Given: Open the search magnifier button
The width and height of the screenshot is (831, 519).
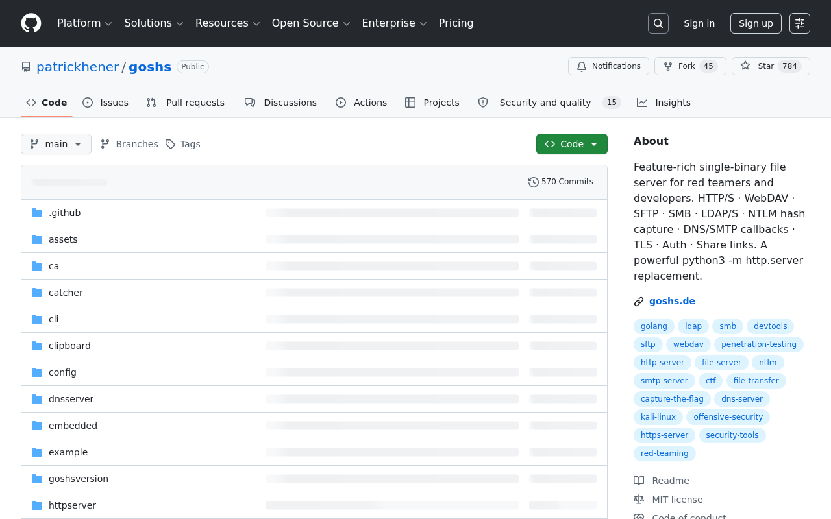Looking at the screenshot, I should click(658, 23).
